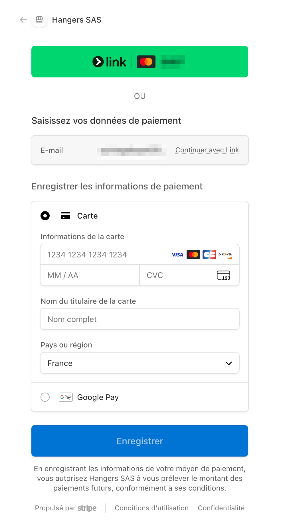
Task: Click the Hangers SAS store icon
Action: coord(39,20)
